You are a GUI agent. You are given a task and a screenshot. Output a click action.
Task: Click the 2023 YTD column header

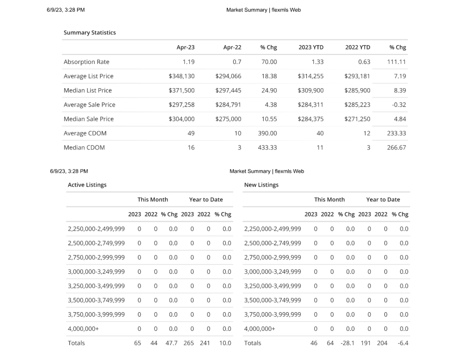coord(311,48)
